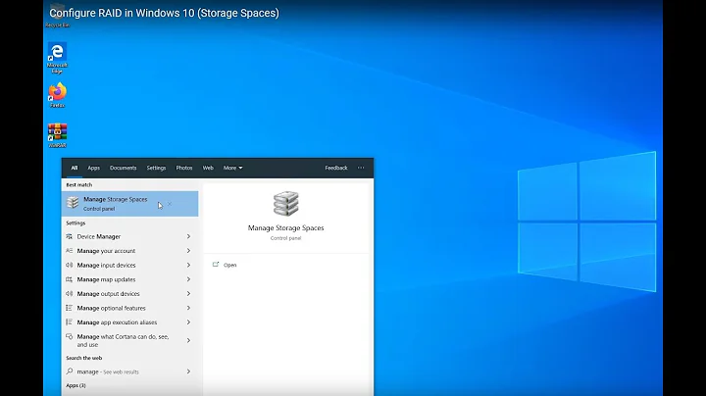Switch to the Documents search tab
Screen dimensions: 706x396
pos(123,168)
